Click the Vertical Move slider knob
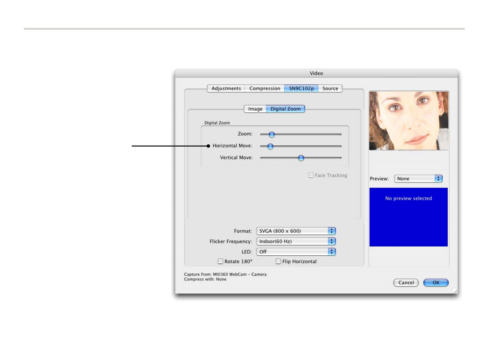 point(301,158)
